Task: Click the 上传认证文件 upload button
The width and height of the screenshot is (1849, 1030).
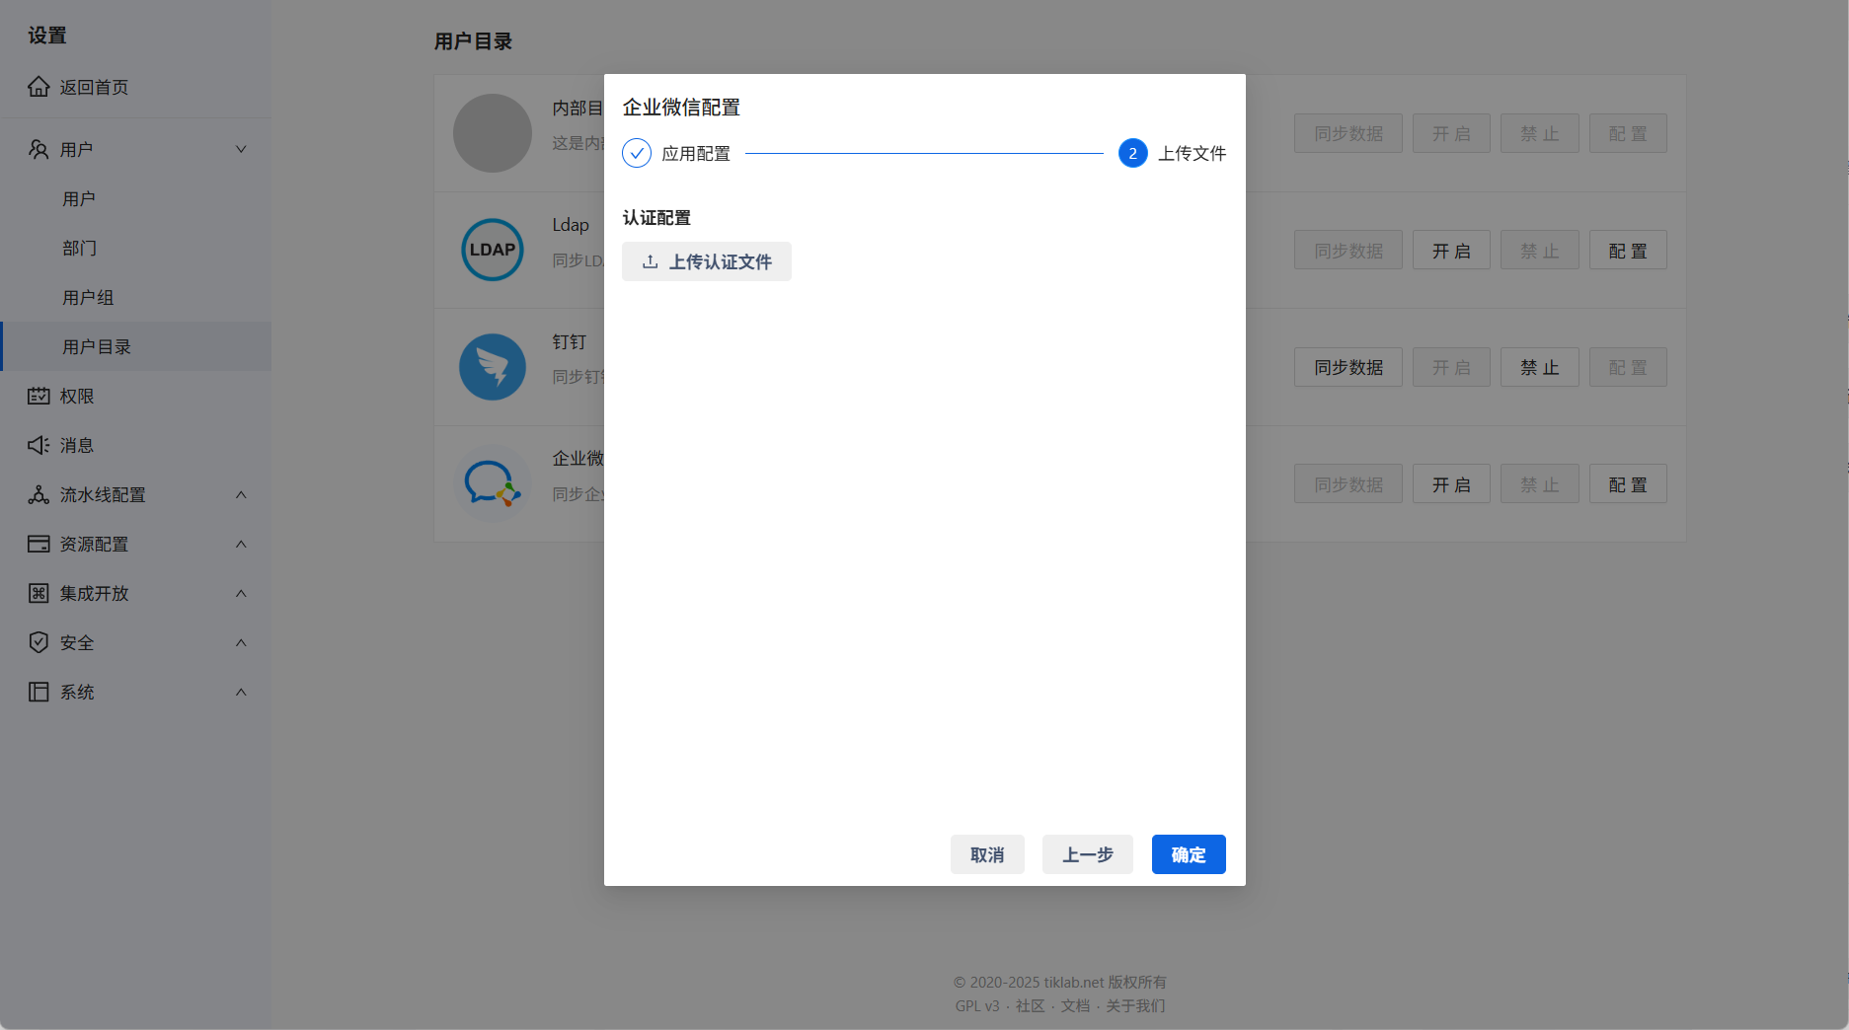Action: click(706, 260)
